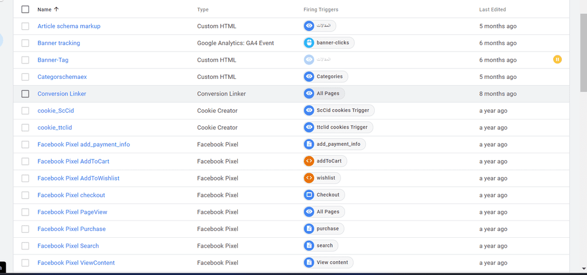Image resolution: width=587 pixels, height=275 pixels.
Task: Click the add_payment_info trigger document icon
Action: coord(309,144)
